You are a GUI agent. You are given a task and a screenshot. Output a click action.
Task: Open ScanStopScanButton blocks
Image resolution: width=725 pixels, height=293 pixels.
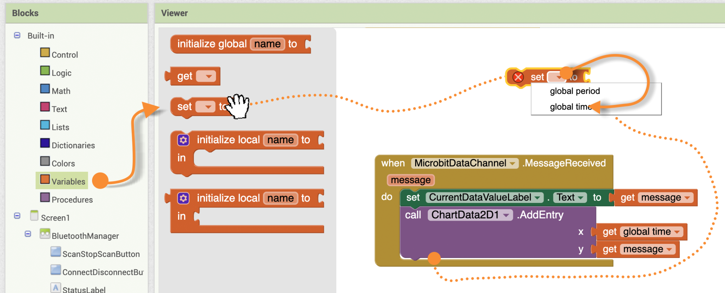click(101, 254)
